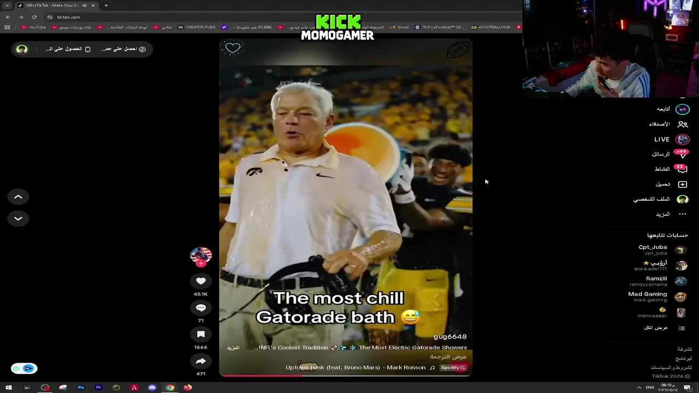Viewport: 699px width, 393px height.
Task: Open Activity (النشاط) with 33 badge
Action: tap(671, 169)
